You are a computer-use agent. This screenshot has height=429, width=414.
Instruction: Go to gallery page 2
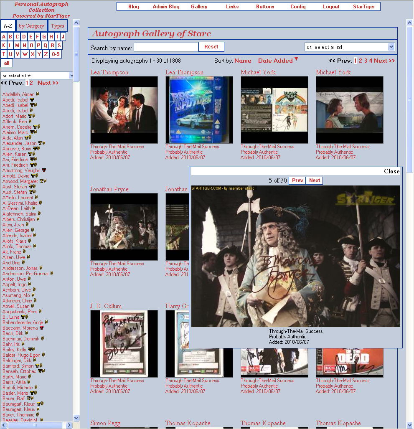(361, 61)
